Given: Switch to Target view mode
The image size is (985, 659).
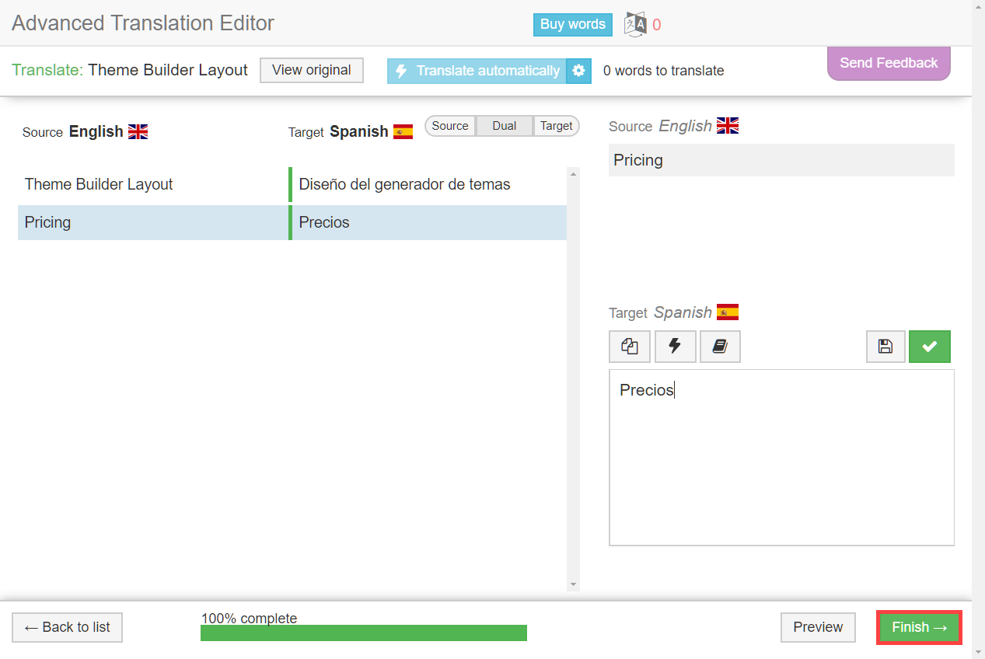Looking at the screenshot, I should tap(557, 126).
